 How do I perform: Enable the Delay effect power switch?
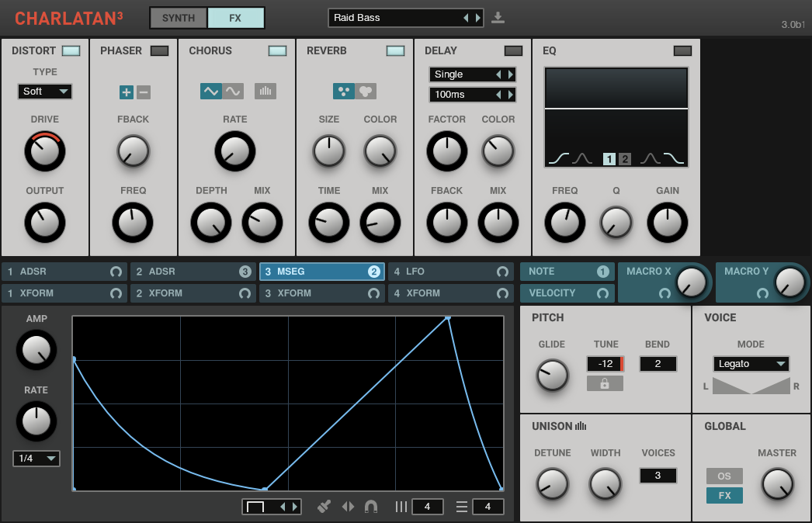pos(513,51)
